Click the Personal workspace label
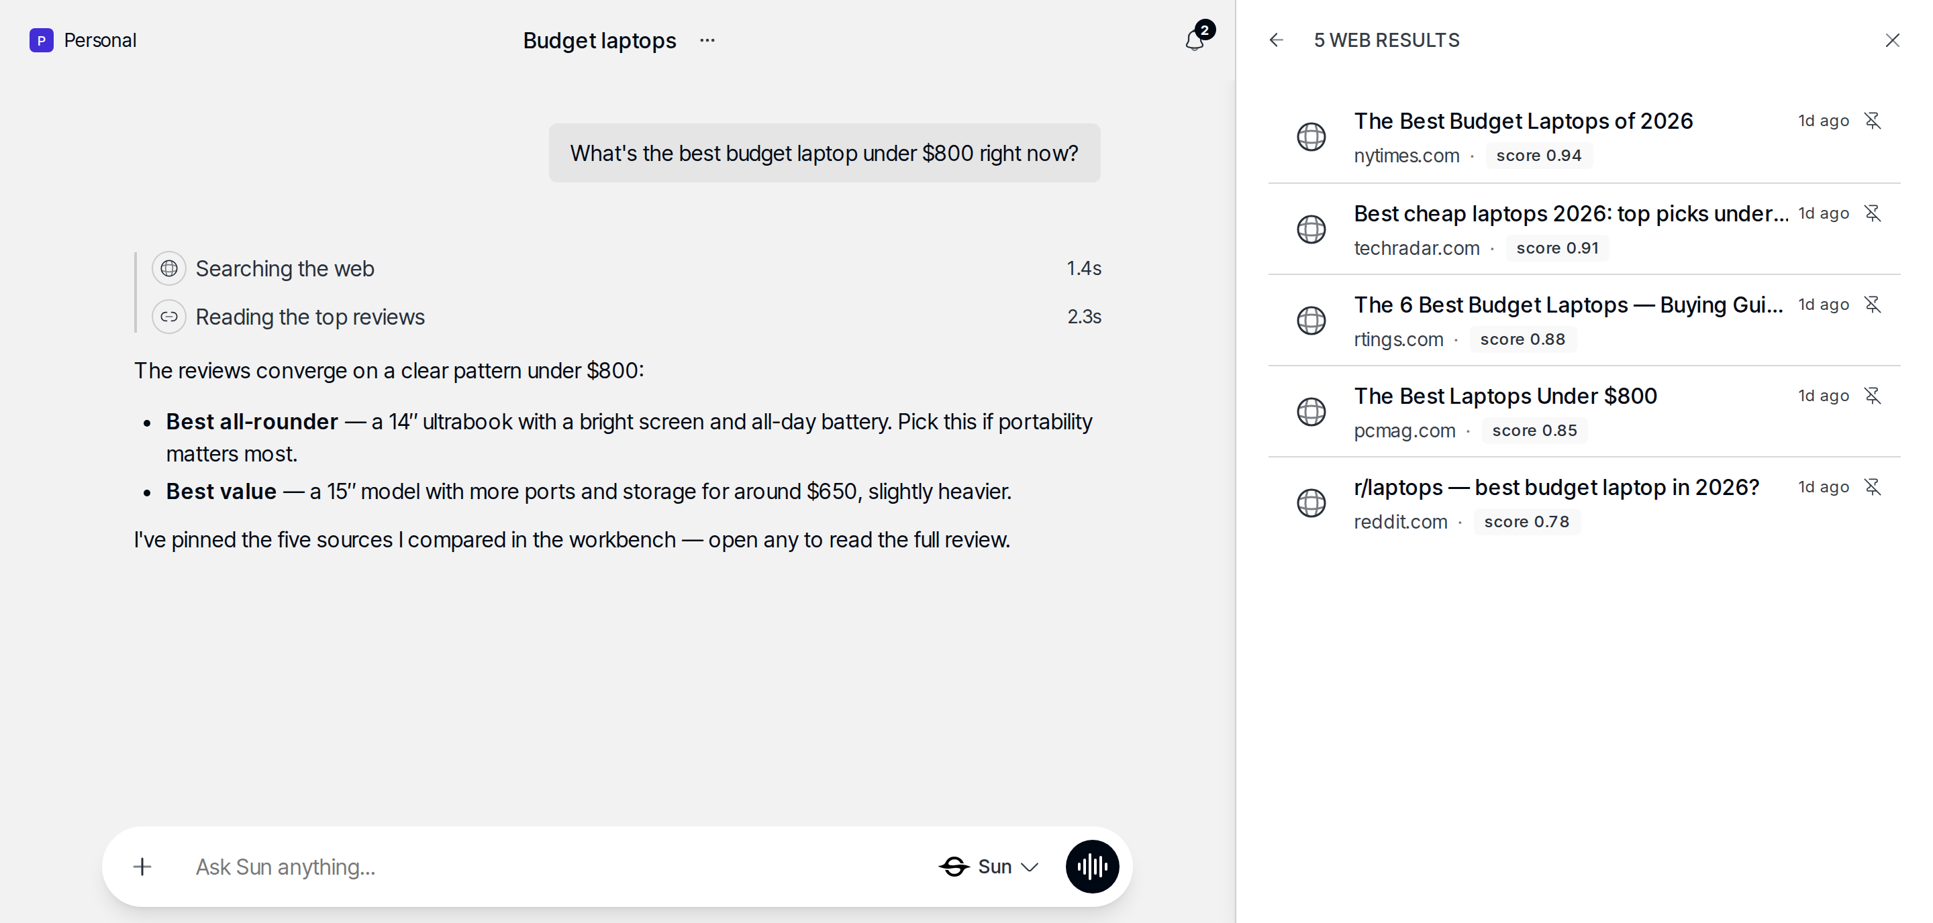 click(100, 40)
